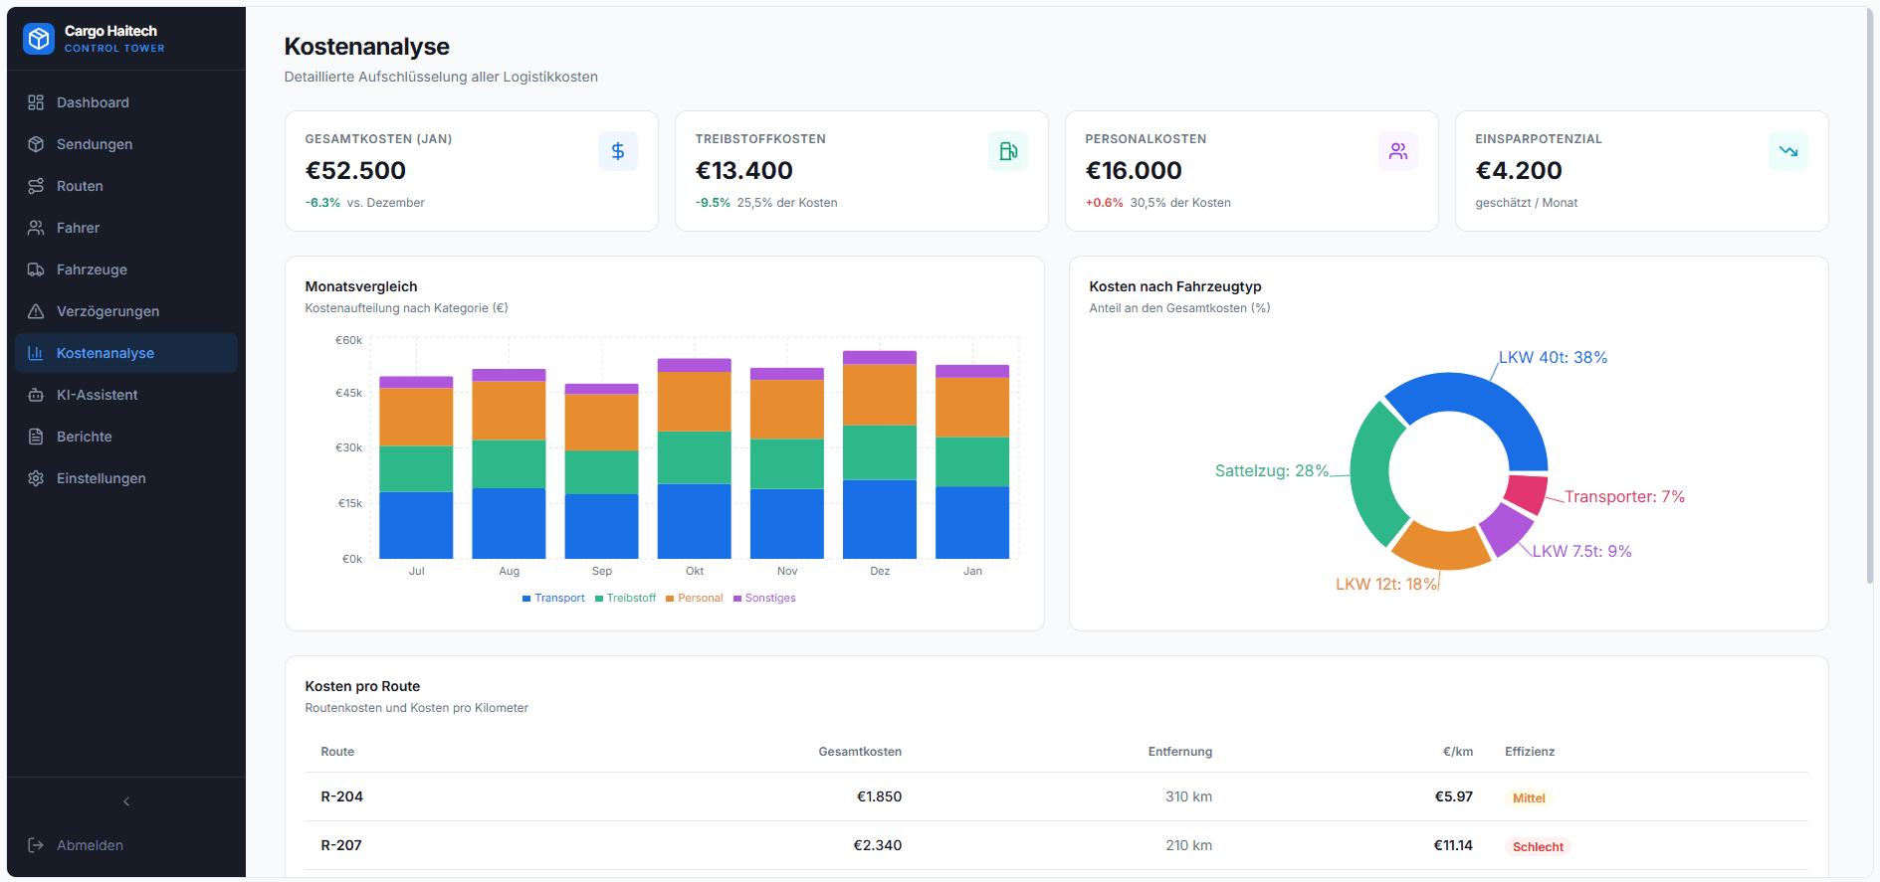Select the Kostenanalyse menu item
Screen dimensions: 1880x882
pyautogui.click(x=126, y=353)
